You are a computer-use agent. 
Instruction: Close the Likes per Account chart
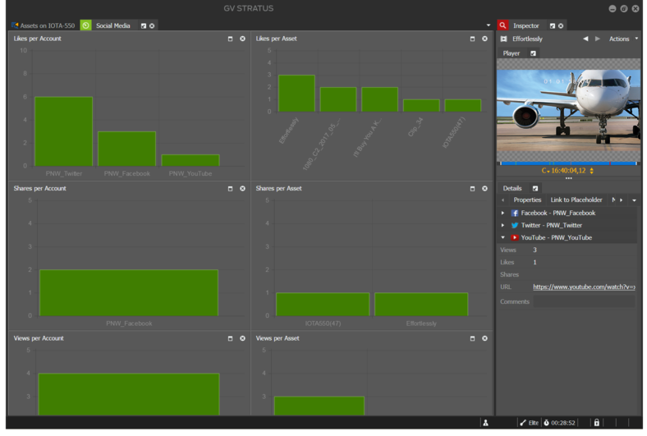tap(243, 39)
